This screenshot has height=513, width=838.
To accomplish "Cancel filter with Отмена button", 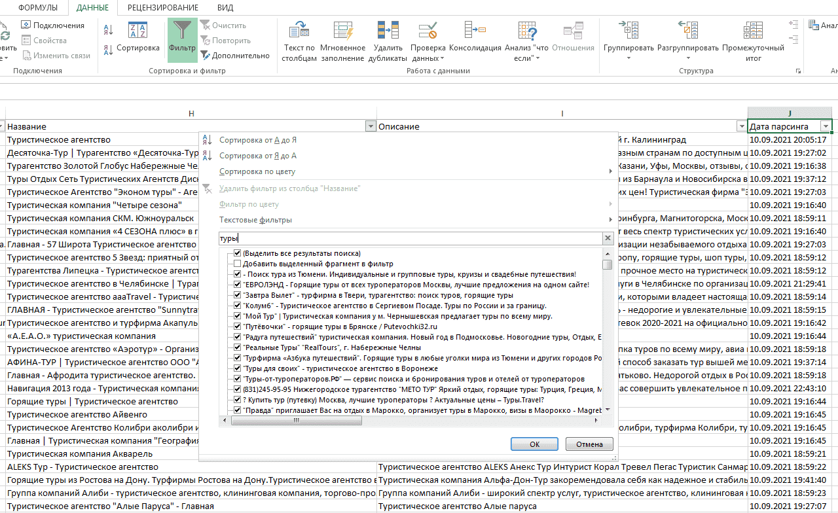I will click(x=589, y=444).
